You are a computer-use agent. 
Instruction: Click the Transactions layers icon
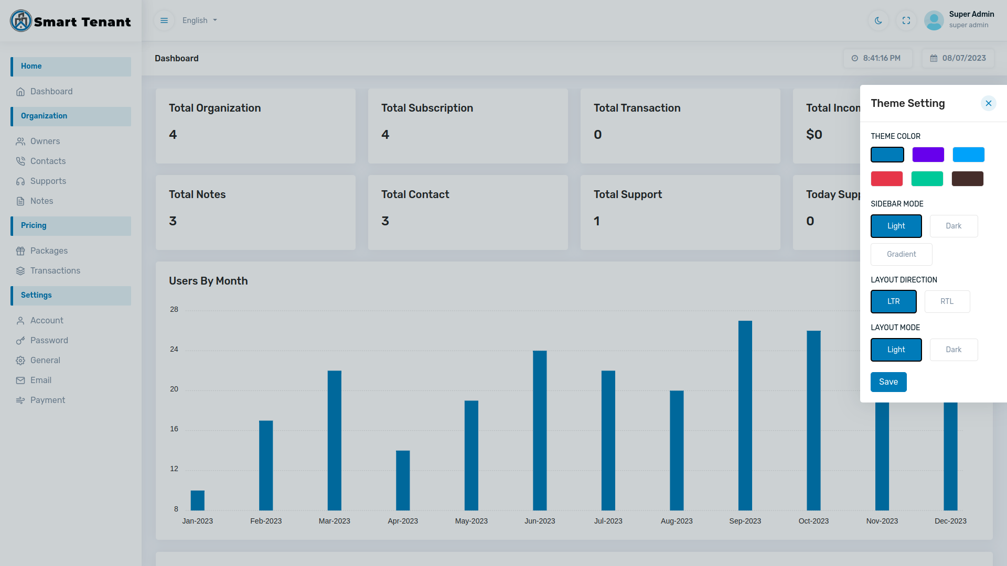pos(20,270)
